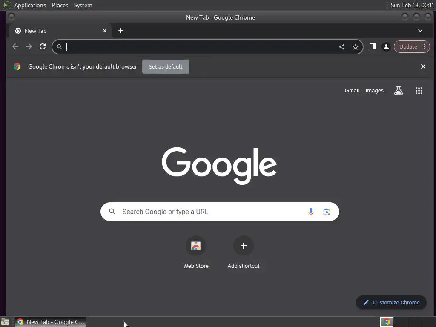Reload the current page
The height and width of the screenshot is (327, 436).
43,47
